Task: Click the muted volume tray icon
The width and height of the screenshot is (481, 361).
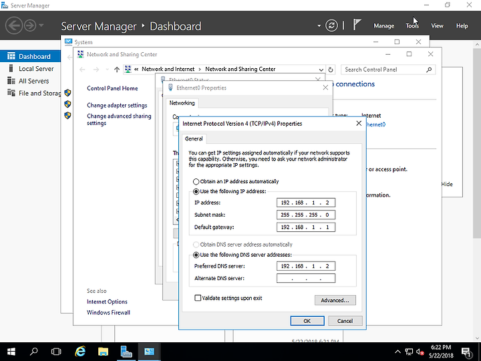Action: click(x=420, y=352)
